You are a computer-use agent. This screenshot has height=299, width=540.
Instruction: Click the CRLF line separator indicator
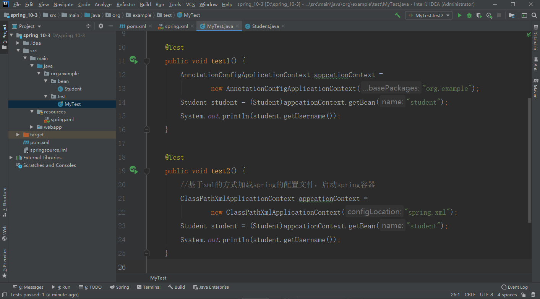[x=470, y=295]
